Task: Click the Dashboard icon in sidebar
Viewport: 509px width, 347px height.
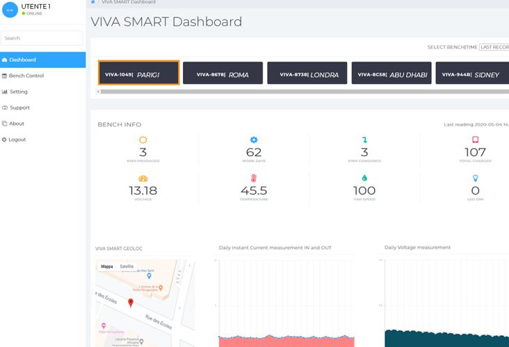Action: point(5,60)
